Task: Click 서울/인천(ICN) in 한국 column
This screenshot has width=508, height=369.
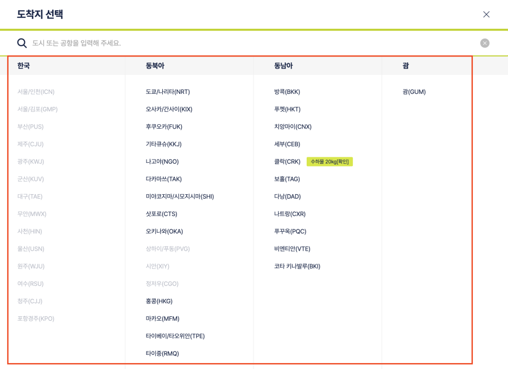Action: [x=36, y=92]
